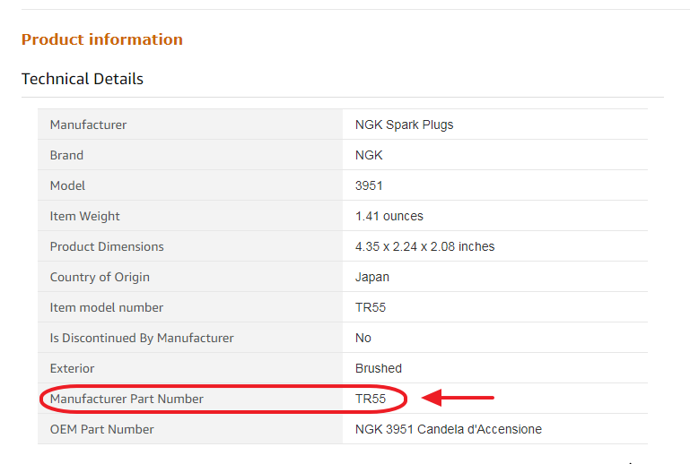Click the 'OEM Part Number' label
The width and height of the screenshot is (690, 464).
[x=102, y=429]
